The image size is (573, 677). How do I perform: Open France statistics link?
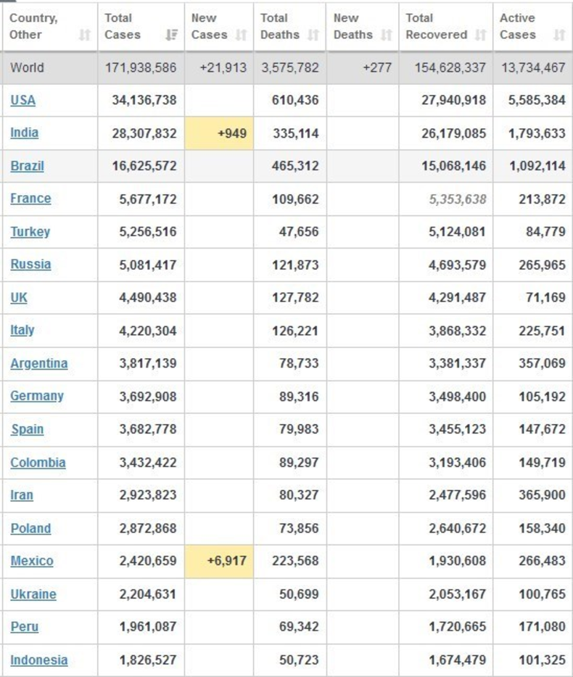point(30,199)
